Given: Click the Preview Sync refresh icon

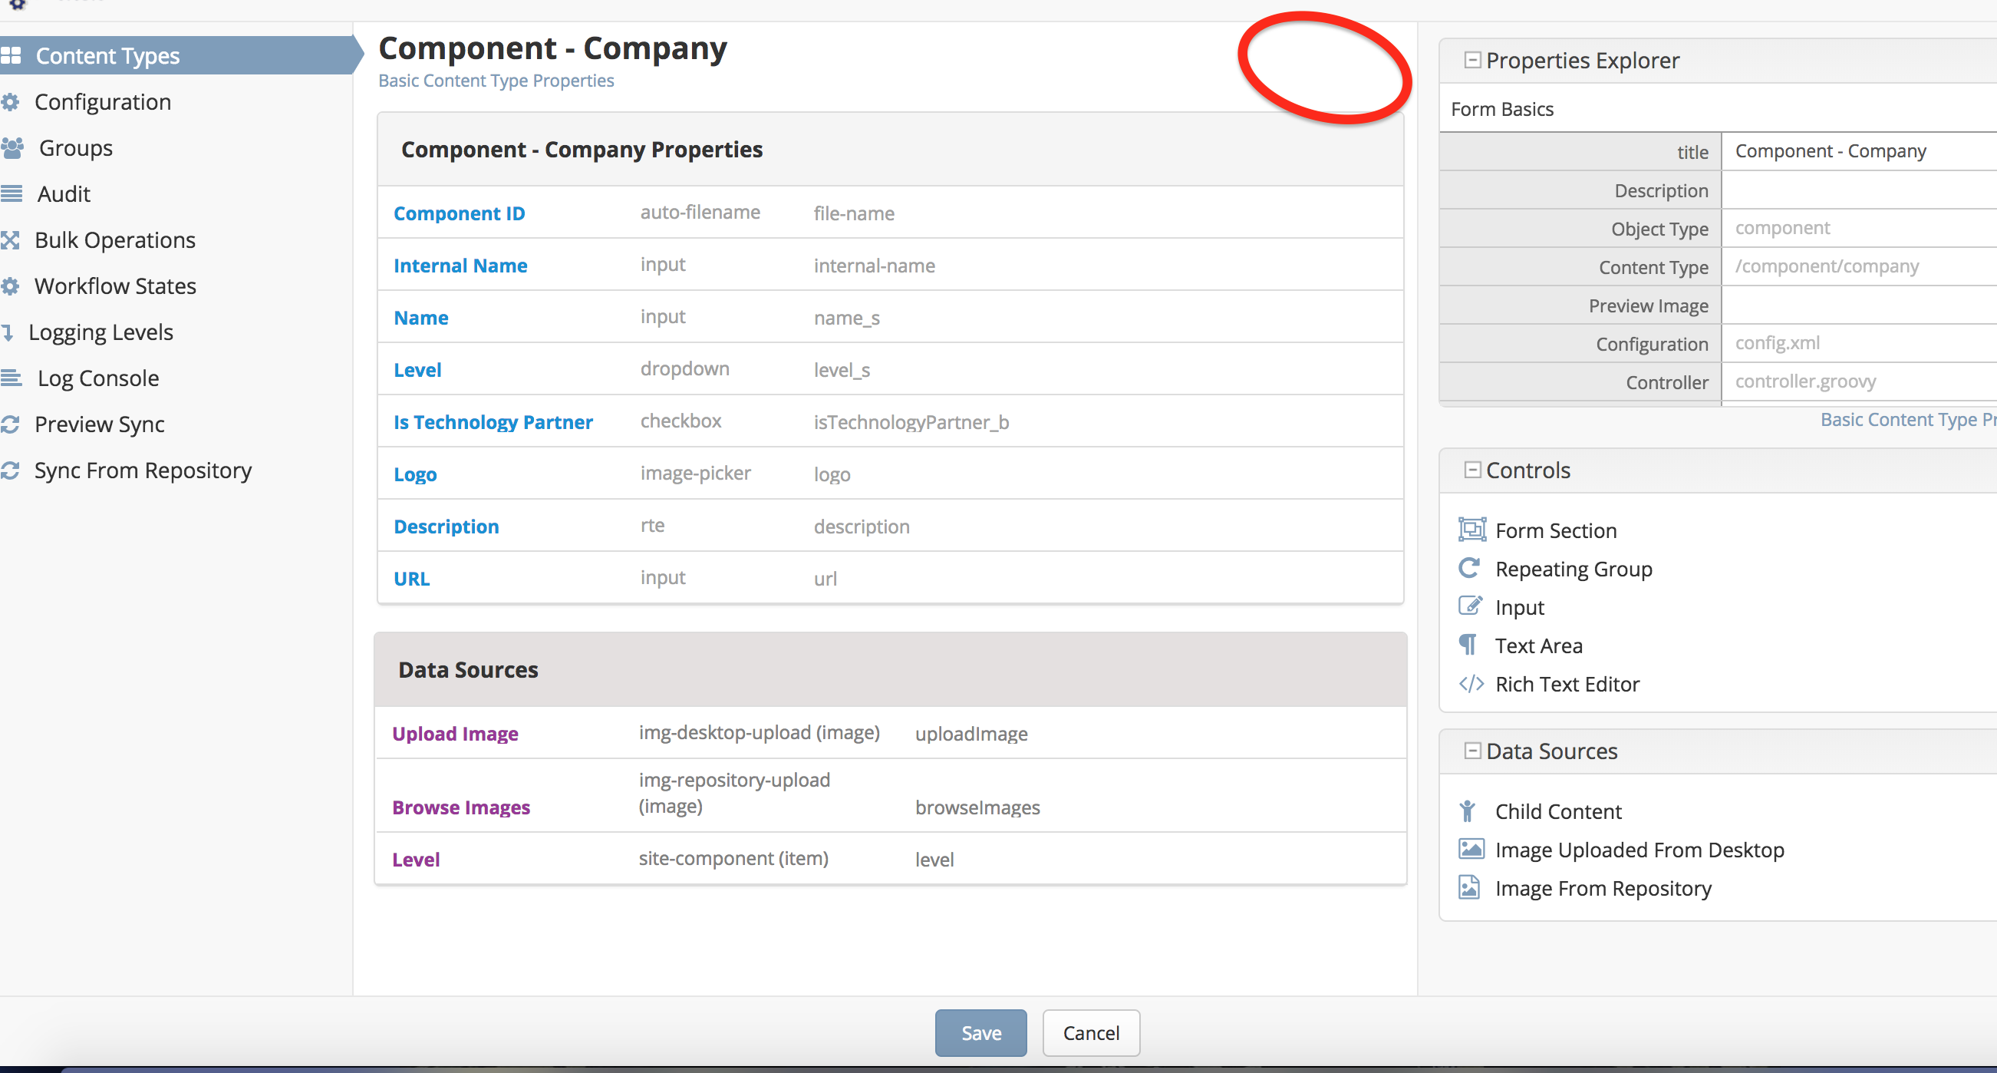Looking at the screenshot, I should [x=9, y=424].
